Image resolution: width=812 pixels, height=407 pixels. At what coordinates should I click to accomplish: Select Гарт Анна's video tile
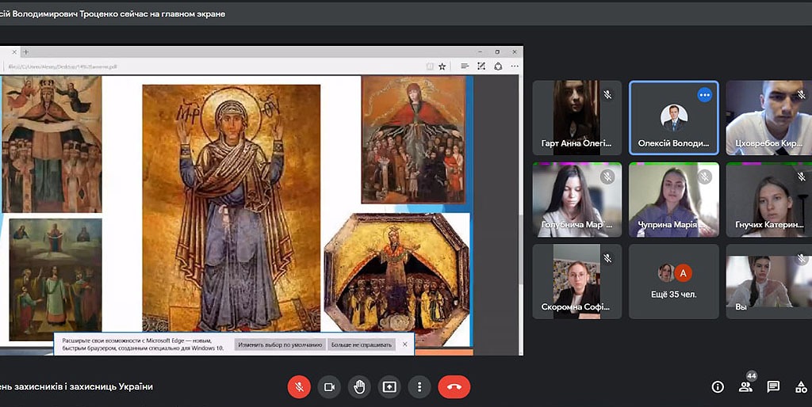[576, 116]
